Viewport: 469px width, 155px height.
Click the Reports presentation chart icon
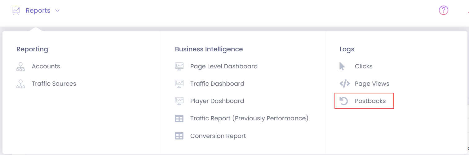tap(16, 11)
